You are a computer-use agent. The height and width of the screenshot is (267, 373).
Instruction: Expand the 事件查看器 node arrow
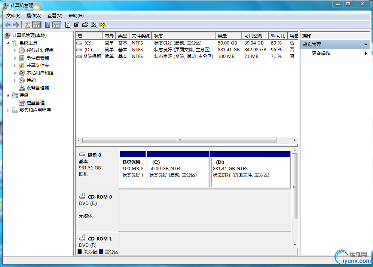point(15,58)
